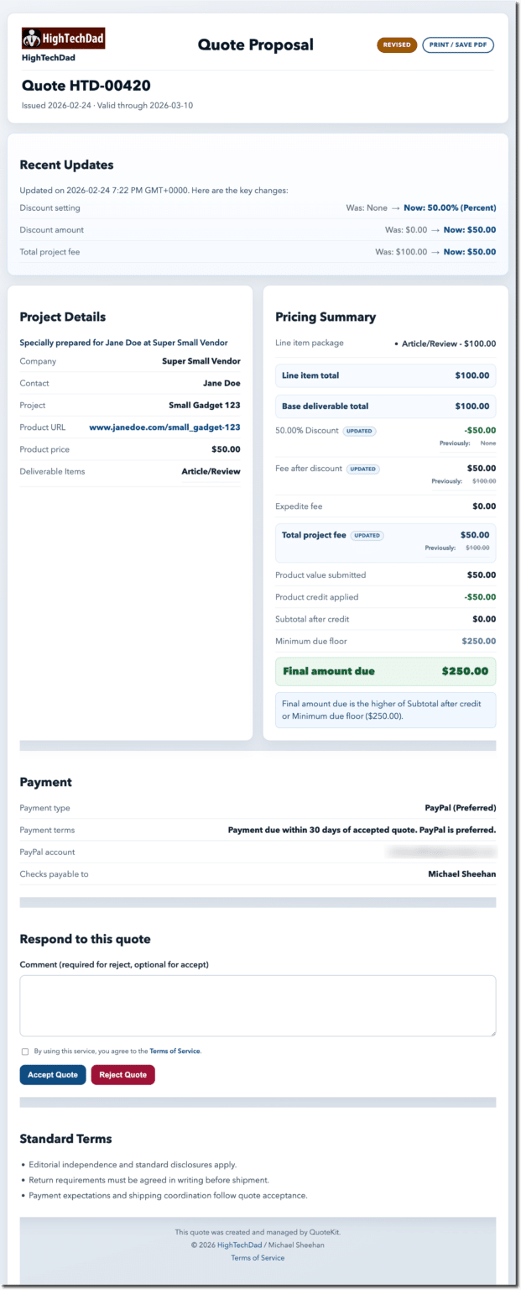The height and width of the screenshot is (1290, 521).
Task: Click the REVISED status badge
Action: pyautogui.click(x=397, y=45)
